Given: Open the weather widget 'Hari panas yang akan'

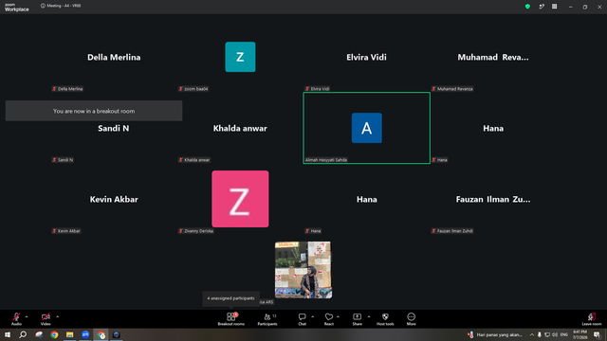Looking at the screenshot, I should (x=496, y=334).
